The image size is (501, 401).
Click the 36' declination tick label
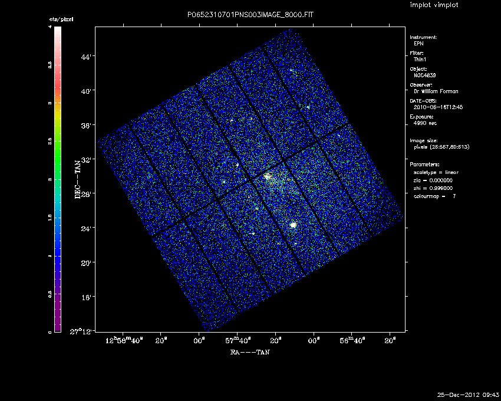tap(86, 126)
